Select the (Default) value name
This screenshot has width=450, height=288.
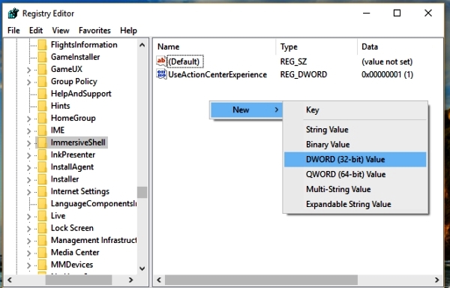pyautogui.click(x=184, y=61)
